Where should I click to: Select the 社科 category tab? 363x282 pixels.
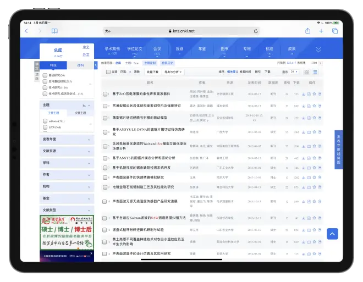point(80,65)
